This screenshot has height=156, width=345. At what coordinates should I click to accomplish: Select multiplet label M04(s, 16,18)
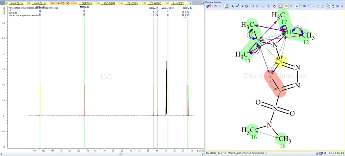tap(168, 8)
